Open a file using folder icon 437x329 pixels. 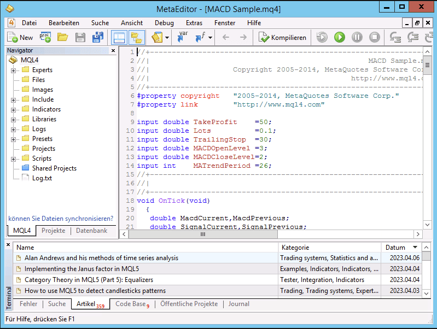pos(63,37)
